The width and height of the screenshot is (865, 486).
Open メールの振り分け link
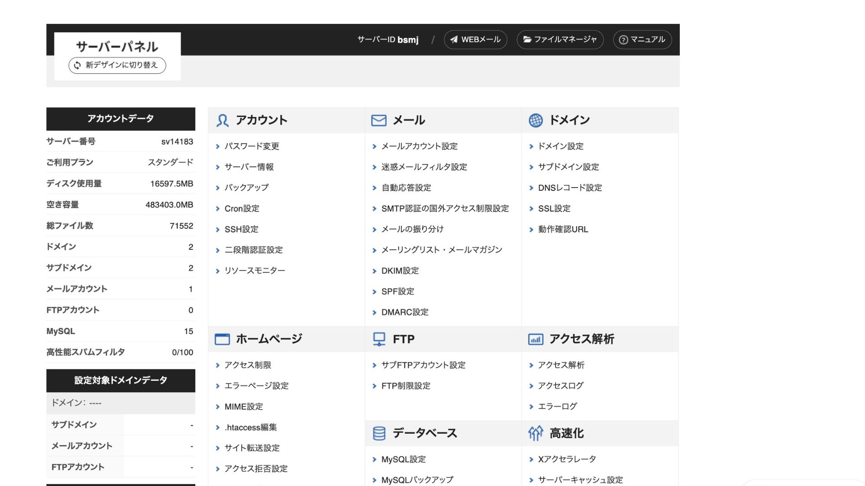pyautogui.click(x=413, y=229)
